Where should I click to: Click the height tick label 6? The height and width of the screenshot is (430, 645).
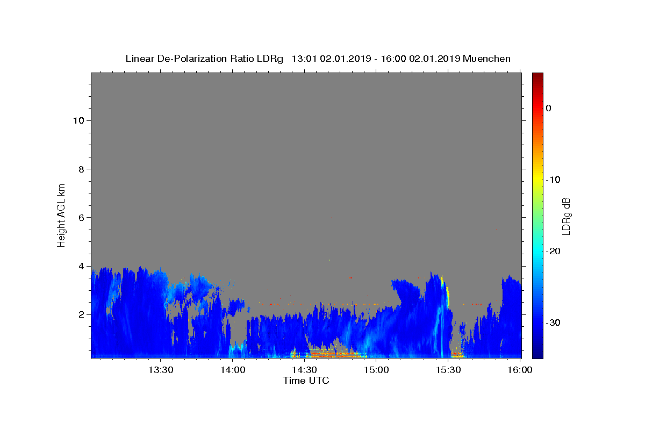[x=81, y=217]
